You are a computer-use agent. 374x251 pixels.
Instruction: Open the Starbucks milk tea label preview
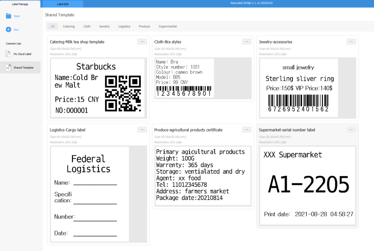(x=98, y=88)
